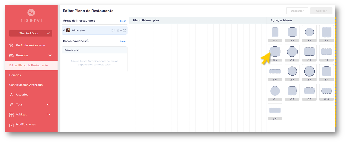This screenshot has height=145, width=346.
Task: Click the Primer piso area thumbnail image
Action: (68, 30)
